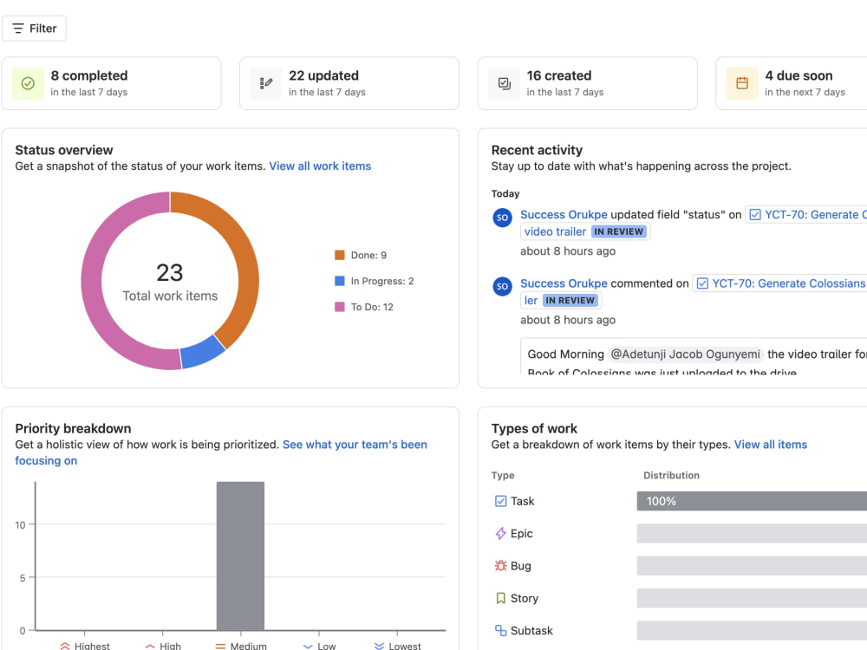Open the 22 updated summary card

349,83
